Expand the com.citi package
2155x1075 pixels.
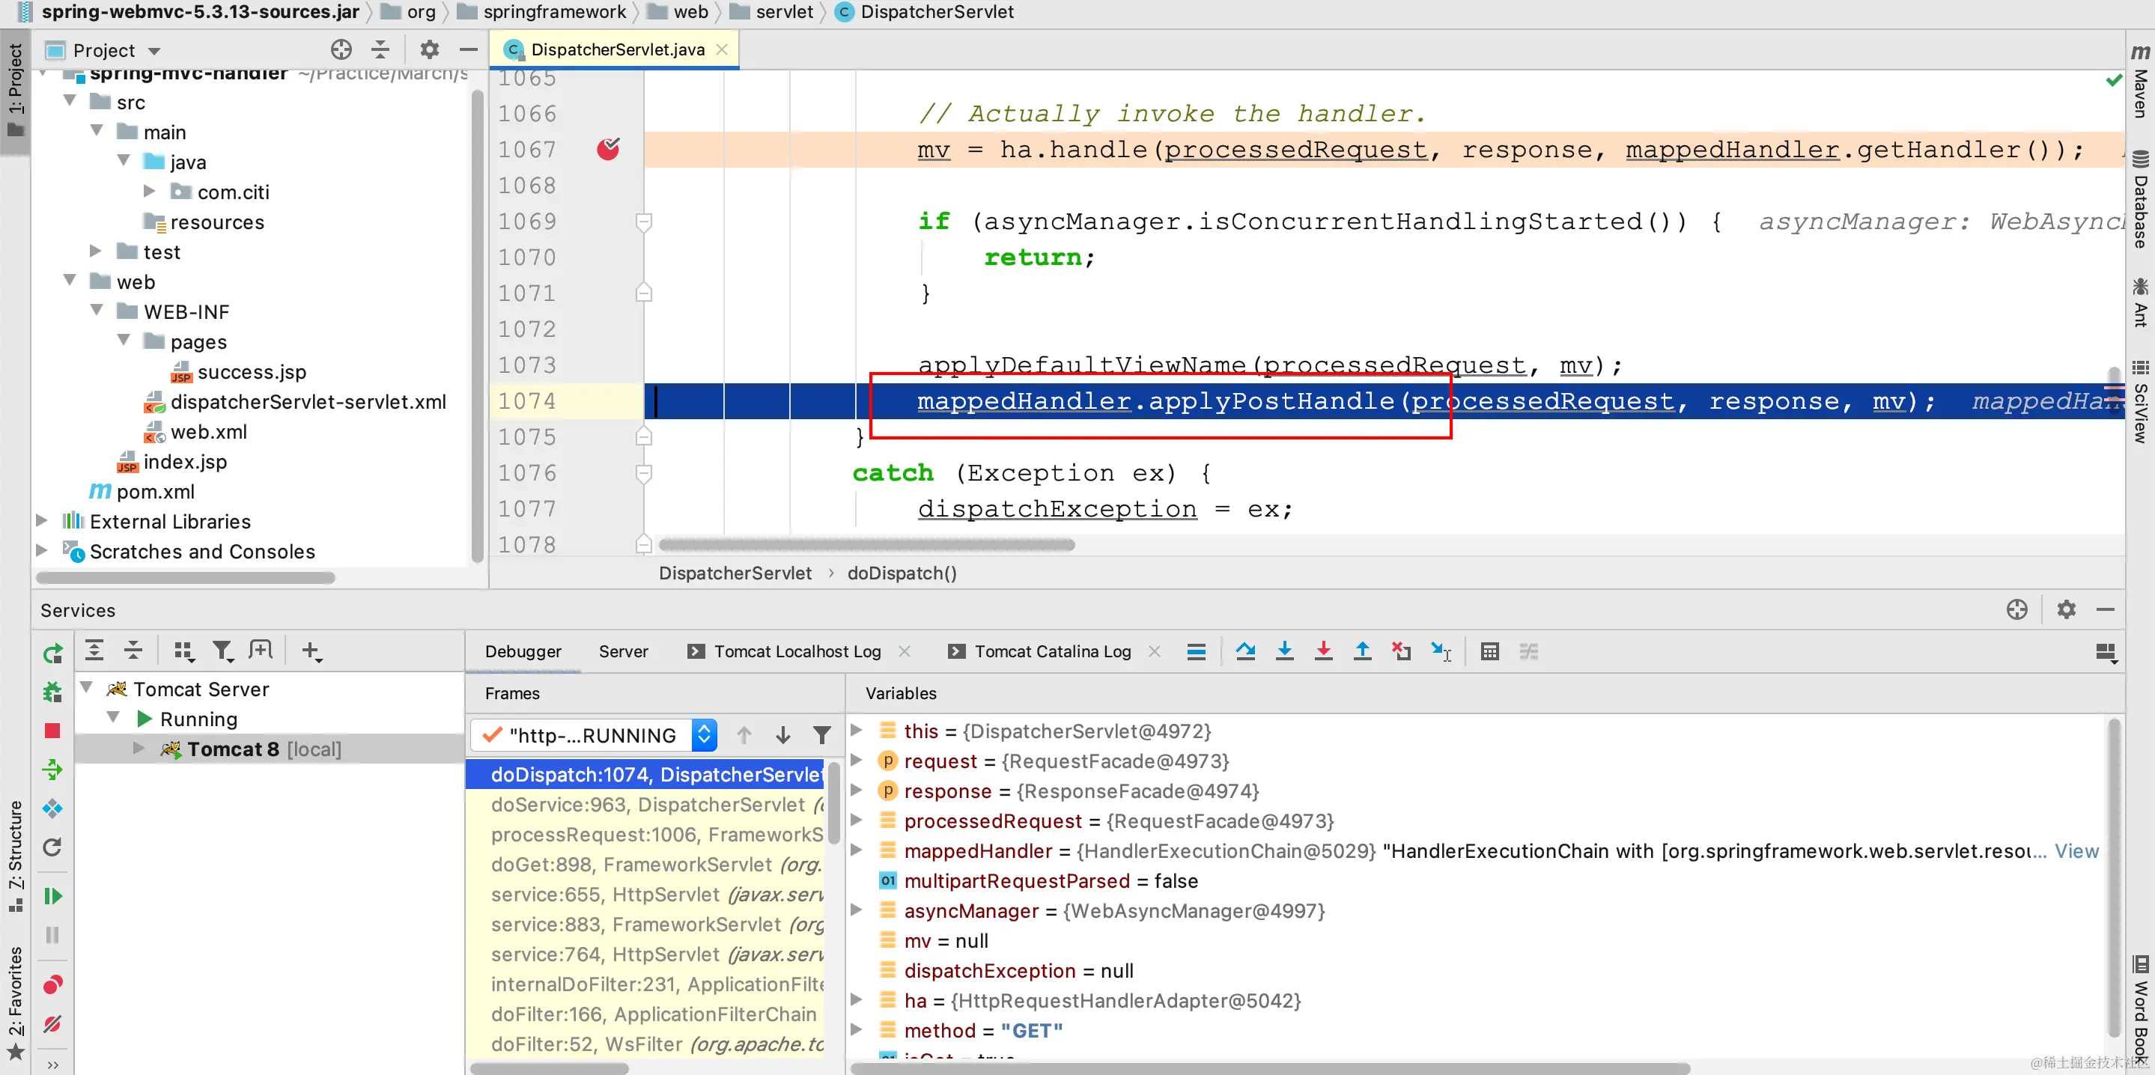(150, 192)
